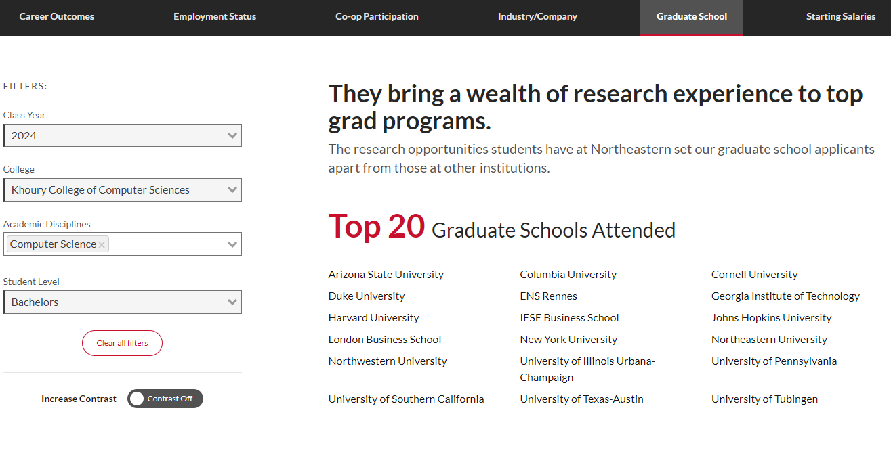Open the Co-op Participation tab
Screen dimensions: 891x450
377,17
